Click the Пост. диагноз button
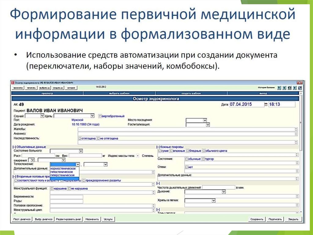 [22, 219]
